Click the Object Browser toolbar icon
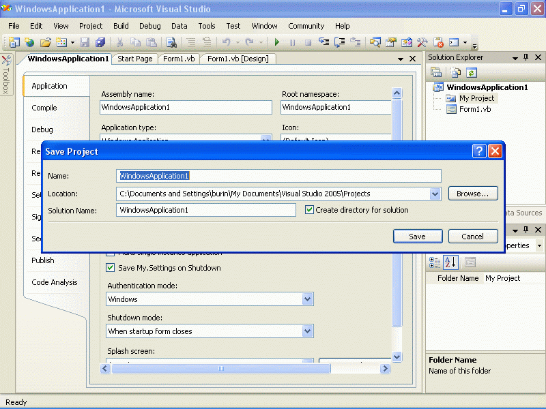The width and height of the screenshot is (546, 409). (406, 42)
